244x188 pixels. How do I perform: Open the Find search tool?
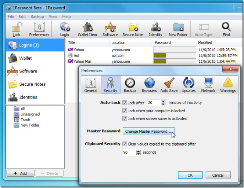(x=226, y=29)
